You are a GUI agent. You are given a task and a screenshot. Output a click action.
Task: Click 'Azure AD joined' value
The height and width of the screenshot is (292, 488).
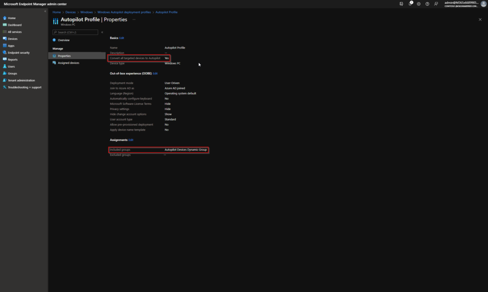click(x=174, y=88)
